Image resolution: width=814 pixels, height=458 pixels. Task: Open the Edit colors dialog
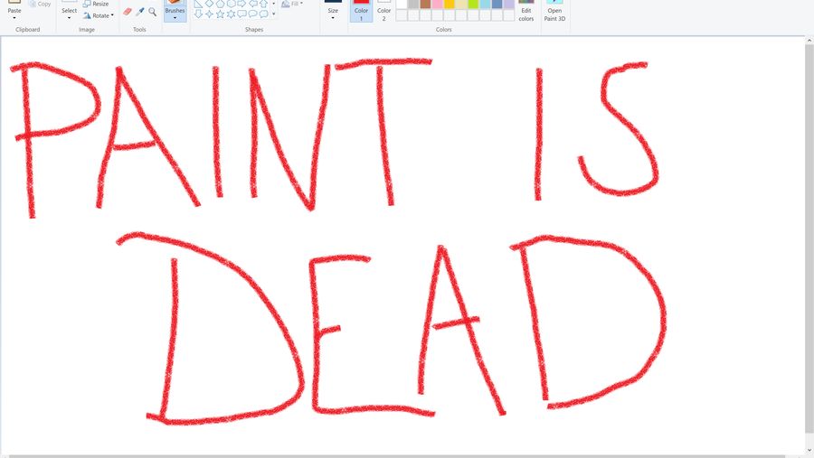[x=525, y=11]
